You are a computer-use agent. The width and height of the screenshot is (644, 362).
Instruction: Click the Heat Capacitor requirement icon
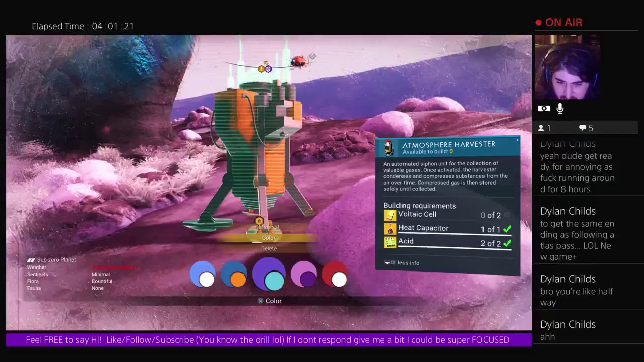(390, 229)
